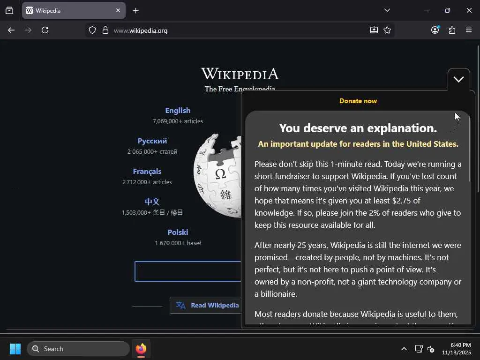The image size is (480, 360).
Task: Click the taskbar Search box
Action: coord(78,349)
